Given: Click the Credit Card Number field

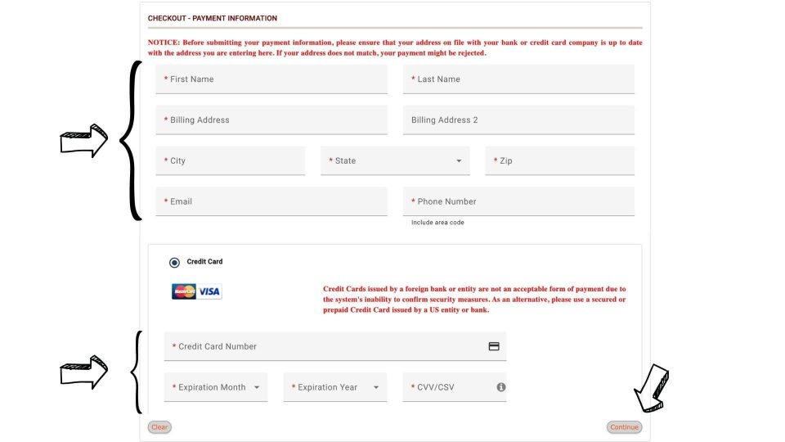Looking at the screenshot, I should pos(335,346).
